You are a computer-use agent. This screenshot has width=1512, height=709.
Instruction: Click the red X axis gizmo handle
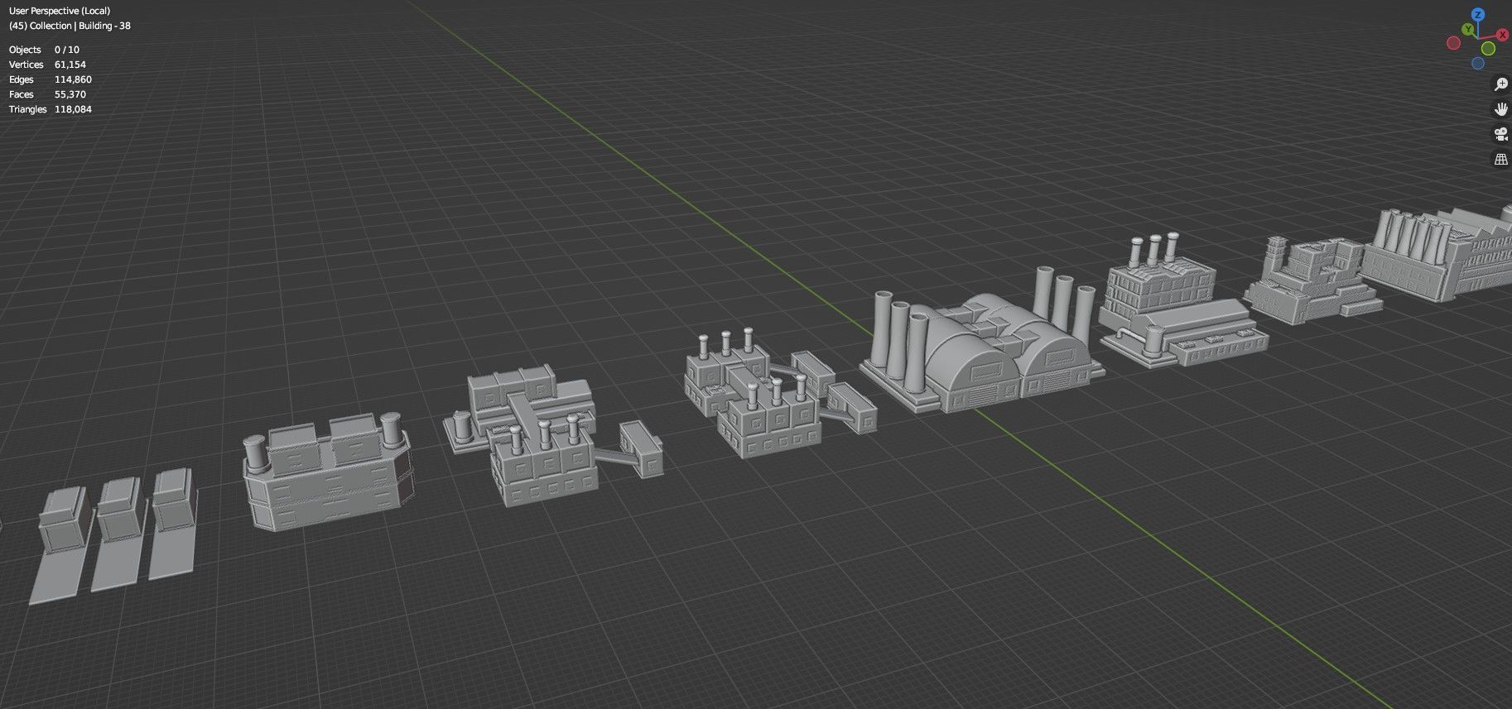pos(1502,35)
